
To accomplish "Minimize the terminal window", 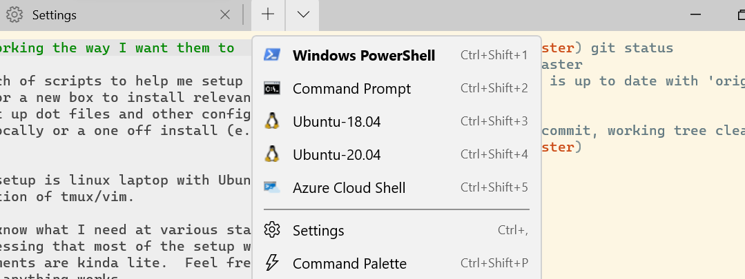I will [x=695, y=14].
